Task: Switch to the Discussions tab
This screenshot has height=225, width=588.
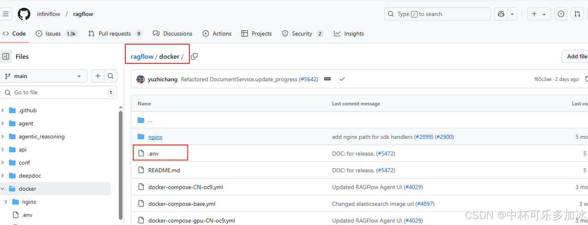Action: pyautogui.click(x=173, y=33)
